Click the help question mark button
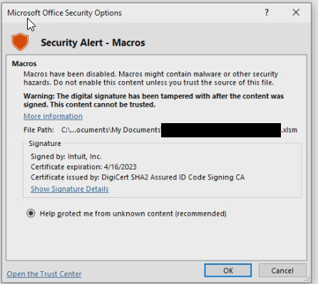Image resolution: width=318 pixels, height=284 pixels. (267, 12)
